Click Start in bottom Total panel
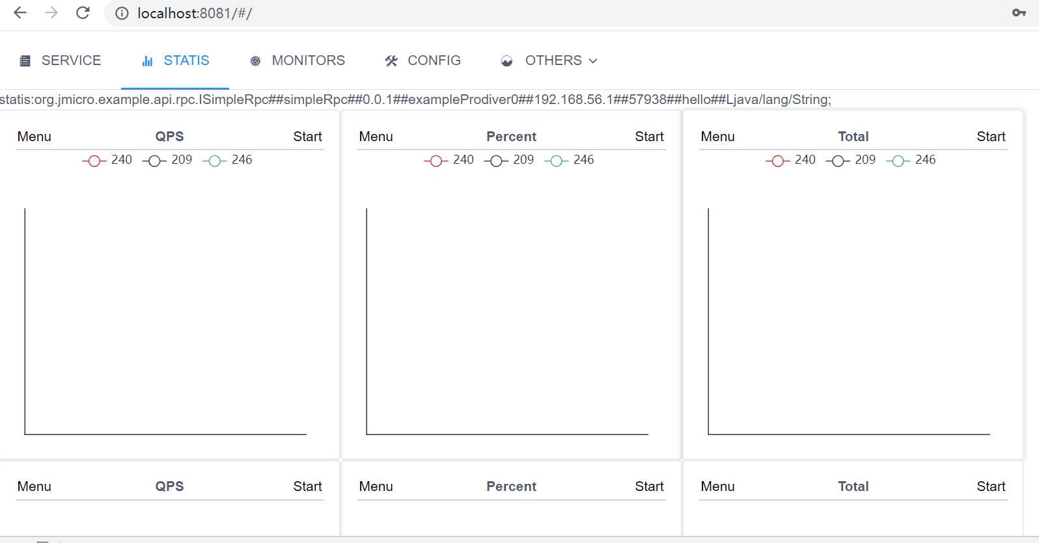Viewport: 1039px width, 543px height. [991, 486]
